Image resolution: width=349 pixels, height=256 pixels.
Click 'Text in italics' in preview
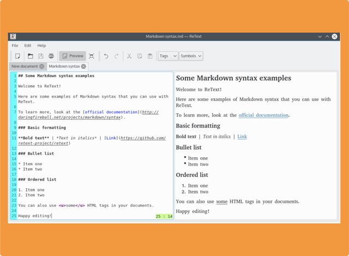tap(217, 136)
